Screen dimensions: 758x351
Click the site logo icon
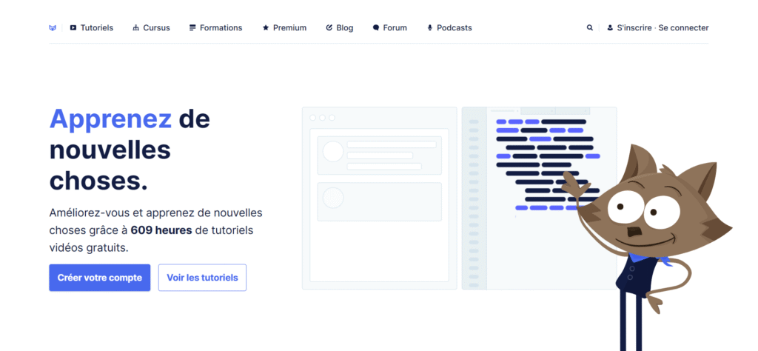(53, 28)
